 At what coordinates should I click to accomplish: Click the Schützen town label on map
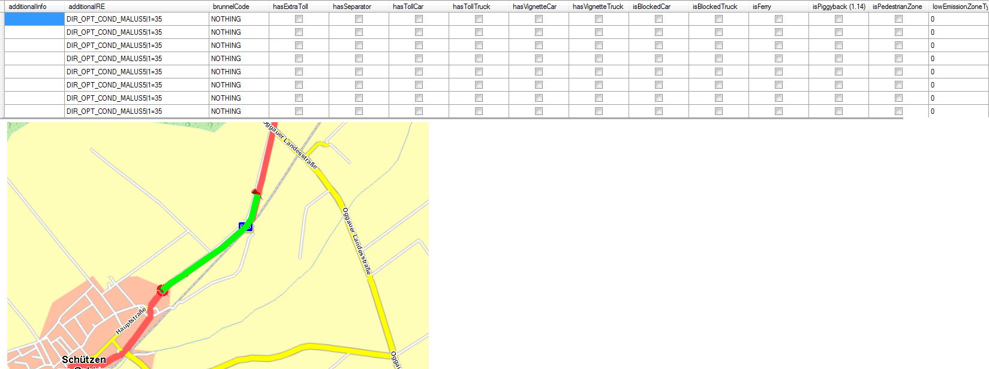84,359
